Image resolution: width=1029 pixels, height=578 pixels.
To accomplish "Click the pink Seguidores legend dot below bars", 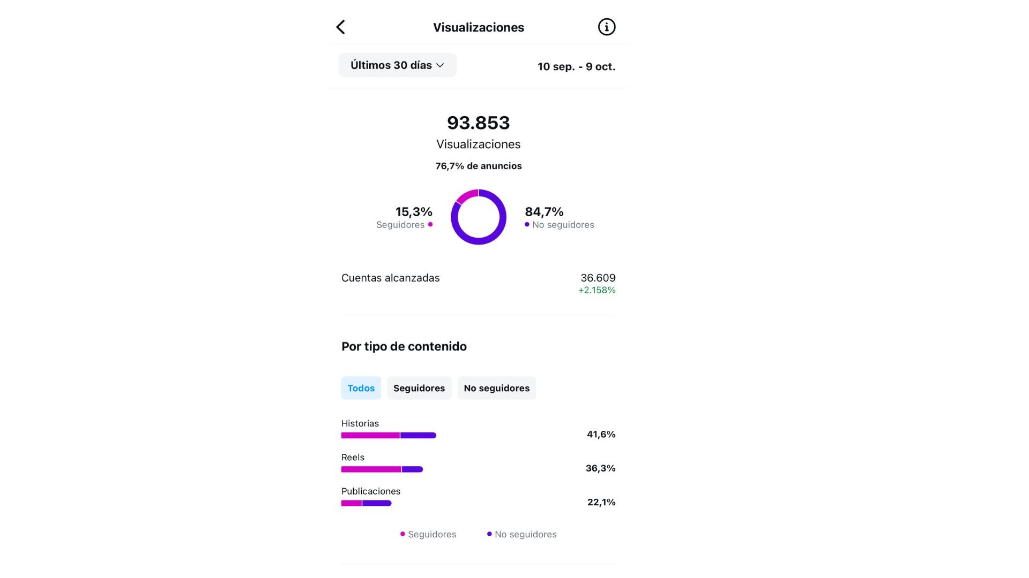I will (402, 534).
